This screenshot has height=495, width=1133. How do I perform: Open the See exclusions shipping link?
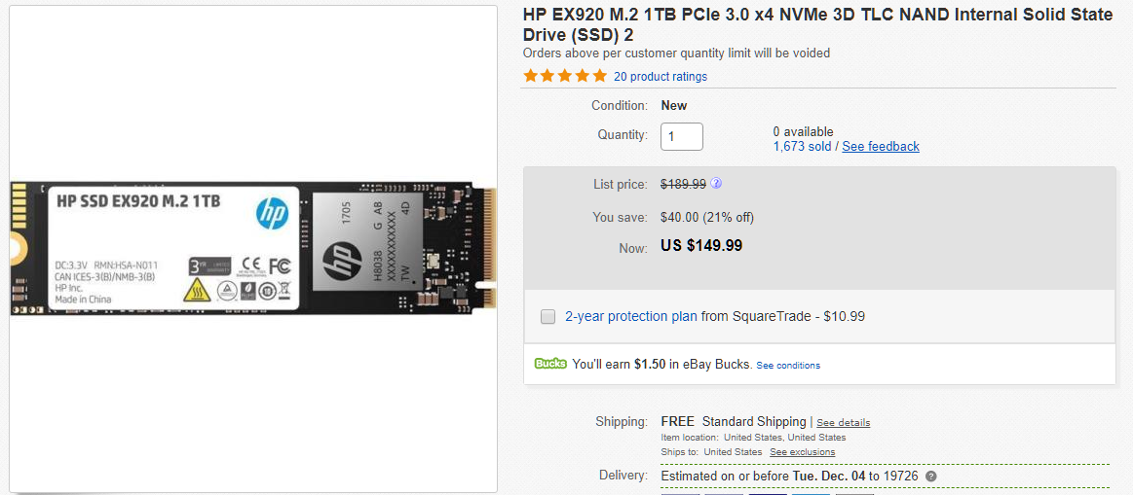pyautogui.click(x=802, y=452)
